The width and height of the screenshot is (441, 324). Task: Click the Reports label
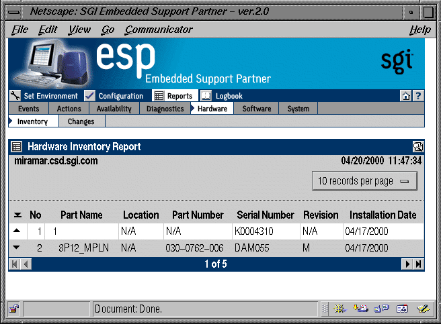(179, 96)
